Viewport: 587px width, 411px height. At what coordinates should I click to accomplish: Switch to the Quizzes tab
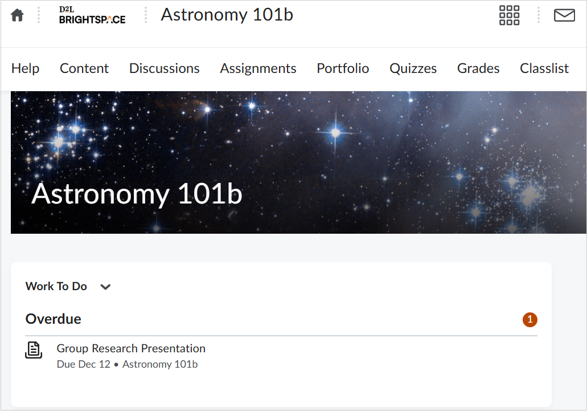[x=413, y=68]
